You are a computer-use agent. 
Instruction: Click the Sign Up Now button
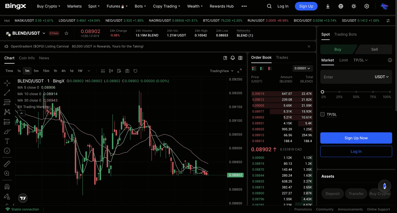(356, 138)
